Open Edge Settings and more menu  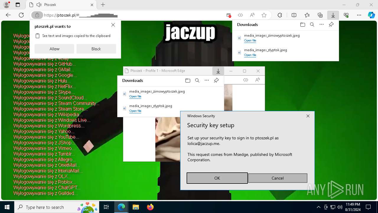(x=359, y=15)
